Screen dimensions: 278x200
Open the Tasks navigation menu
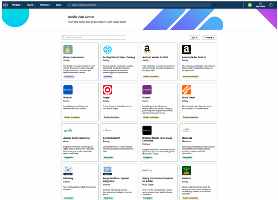[60, 5]
